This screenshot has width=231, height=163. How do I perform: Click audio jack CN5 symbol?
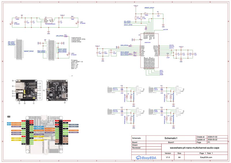click(x=180, y=111)
